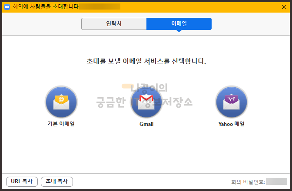
Task: Pick the Yahoo mail envelope icon
Action: coord(232,102)
